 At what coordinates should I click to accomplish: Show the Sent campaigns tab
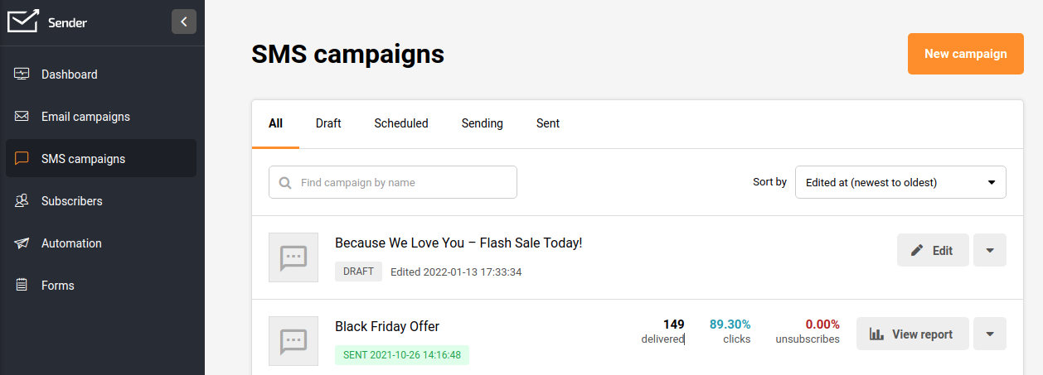coord(548,123)
